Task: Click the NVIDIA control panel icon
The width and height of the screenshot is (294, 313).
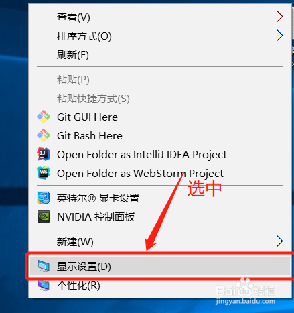Action: [x=44, y=216]
